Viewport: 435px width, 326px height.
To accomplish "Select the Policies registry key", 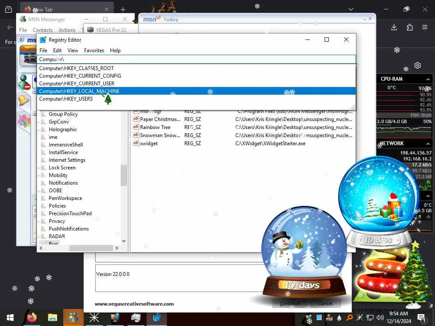I will pos(57,206).
